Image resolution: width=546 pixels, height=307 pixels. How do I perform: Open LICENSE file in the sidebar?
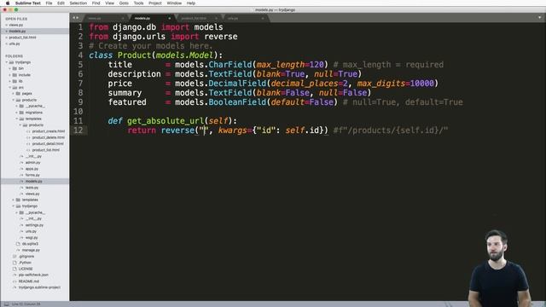(x=26, y=269)
